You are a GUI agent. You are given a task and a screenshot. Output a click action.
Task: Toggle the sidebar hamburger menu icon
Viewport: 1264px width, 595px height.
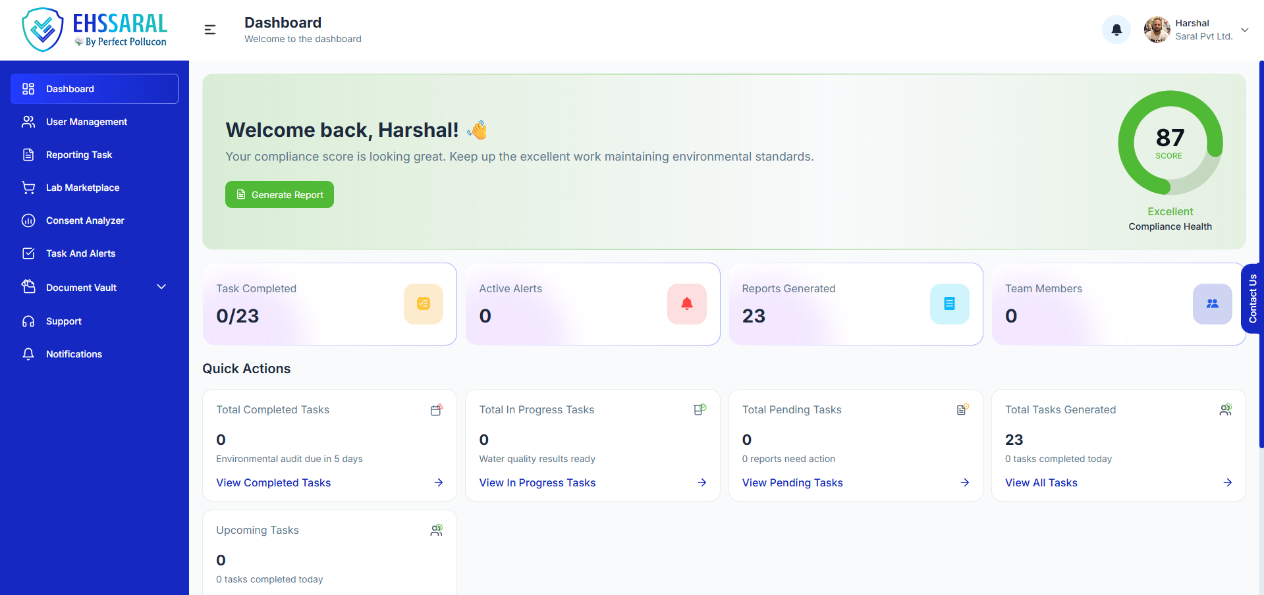[x=210, y=30]
